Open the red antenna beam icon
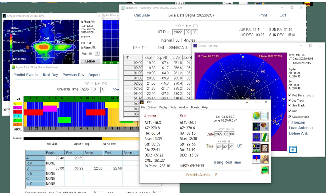The height and width of the screenshot is (193, 326). [x=256, y=159]
